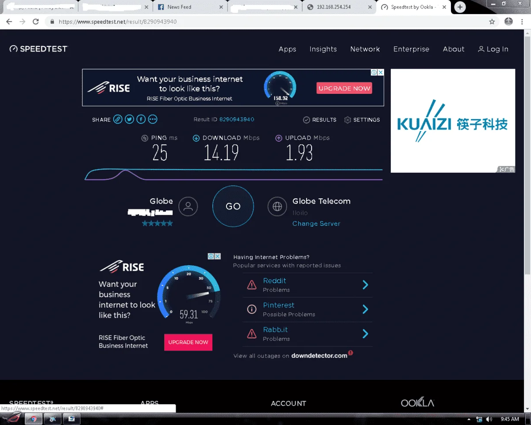Switch to News Feed tab

pos(189,7)
